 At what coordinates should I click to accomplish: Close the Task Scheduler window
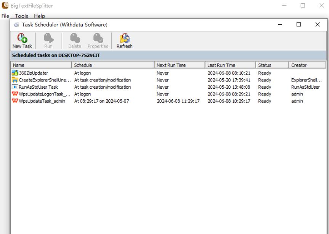318,24
